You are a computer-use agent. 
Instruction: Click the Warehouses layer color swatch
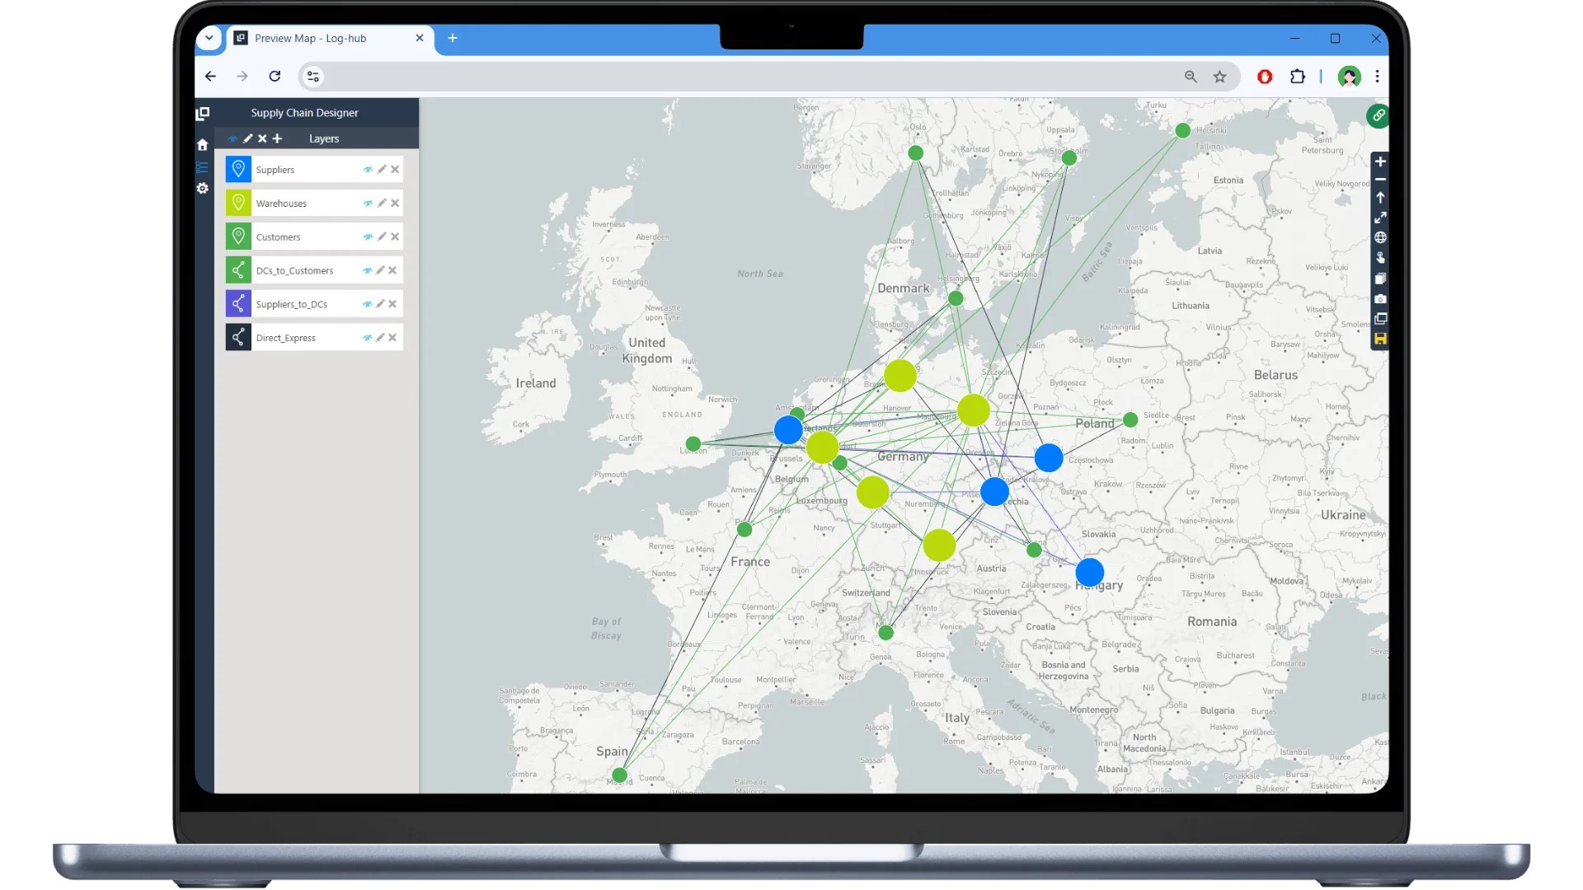point(238,203)
